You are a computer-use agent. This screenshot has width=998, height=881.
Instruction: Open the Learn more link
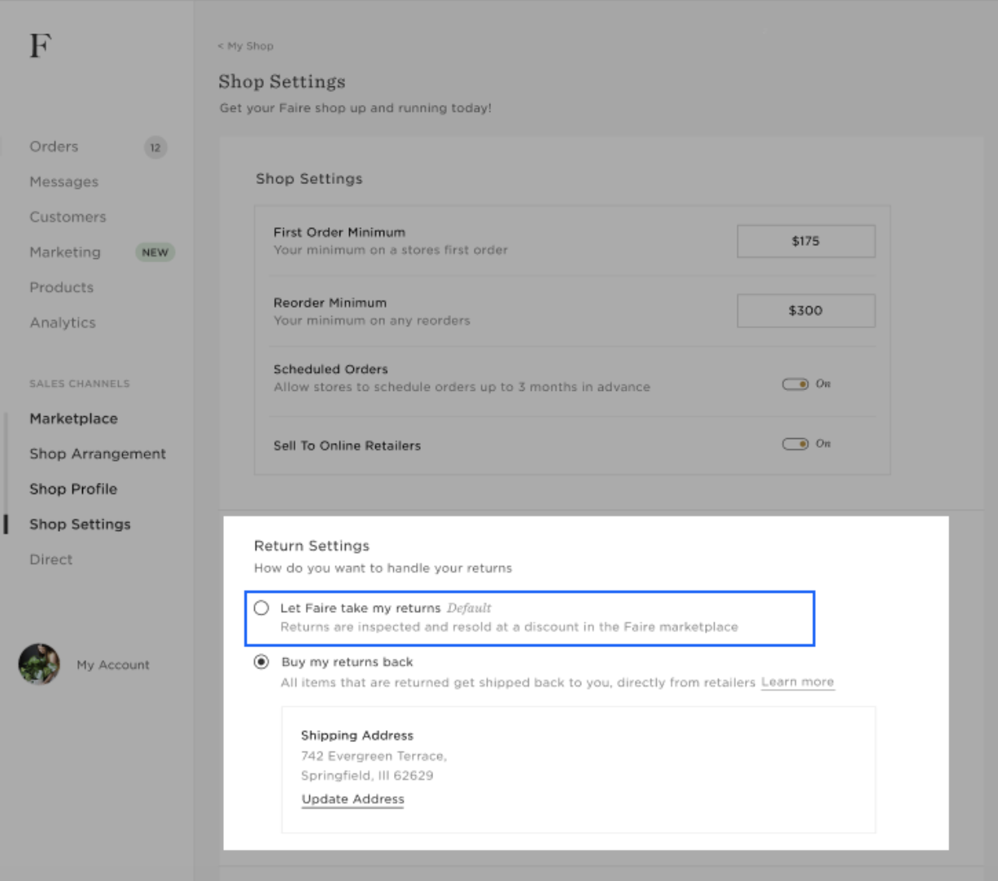[x=798, y=682]
